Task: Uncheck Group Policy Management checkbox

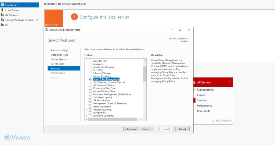Action: 90,79
